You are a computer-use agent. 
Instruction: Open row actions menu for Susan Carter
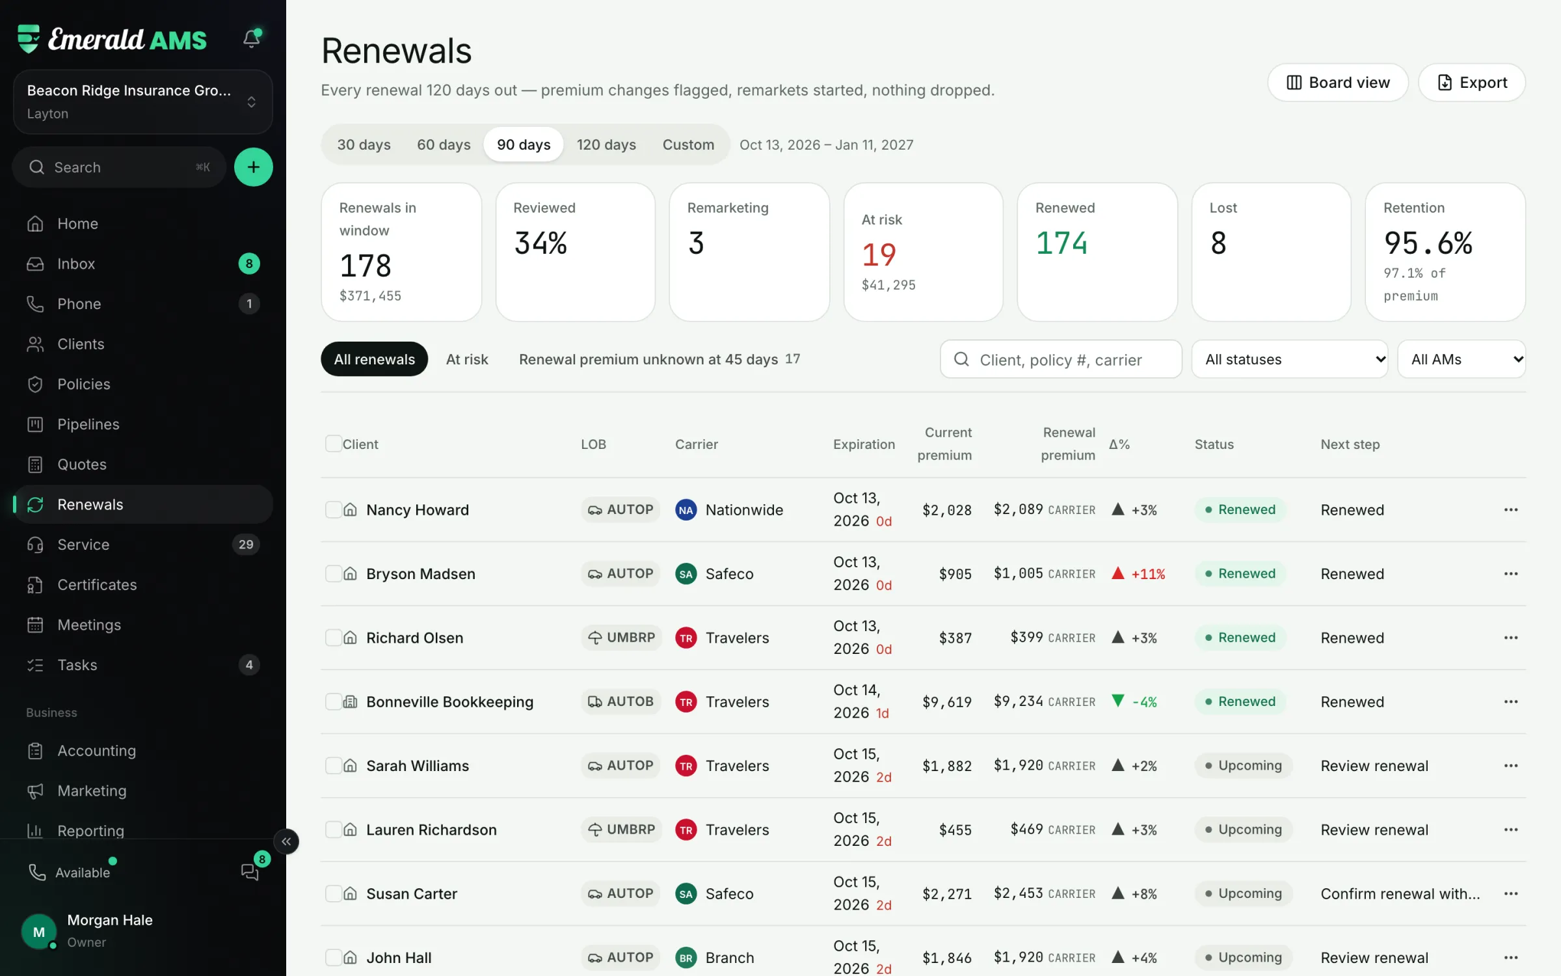coord(1510,893)
